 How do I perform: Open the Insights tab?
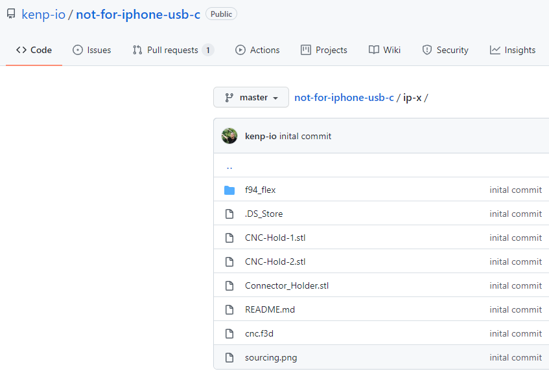click(513, 50)
